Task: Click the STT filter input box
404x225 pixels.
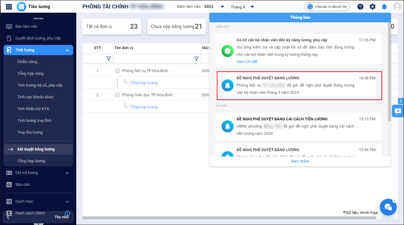Action: click(x=95, y=59)
